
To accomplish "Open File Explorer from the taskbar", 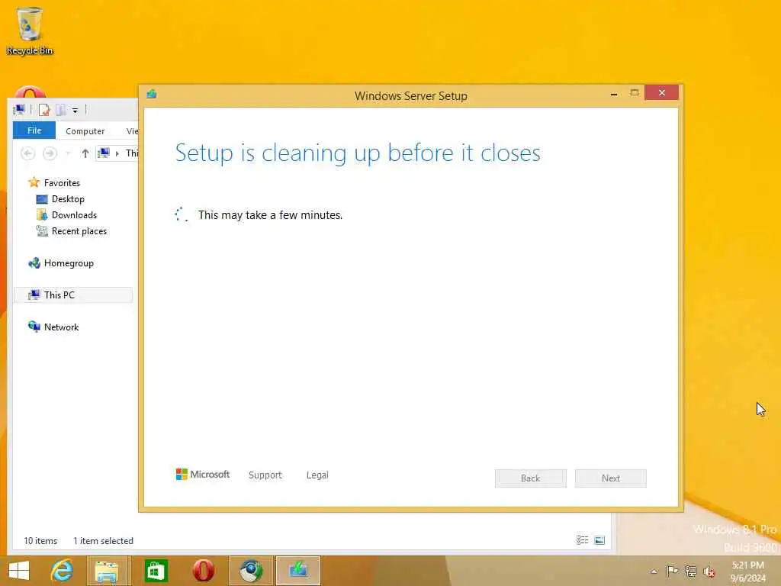I will coord(107,571).
